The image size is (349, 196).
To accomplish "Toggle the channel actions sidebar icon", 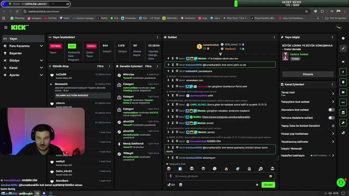I will [x=343, y=112].
